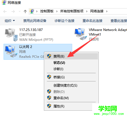Click the shield icon beside 桥接(G)
Viewport: 127px width, 117px height.
click(49, 77)
